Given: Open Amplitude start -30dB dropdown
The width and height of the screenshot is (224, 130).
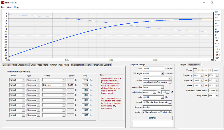Looking at the screenshot, I should tap(198, 80).
